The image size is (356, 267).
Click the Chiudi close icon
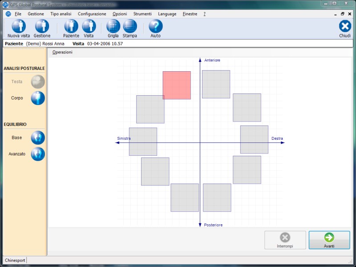point(345,26)
